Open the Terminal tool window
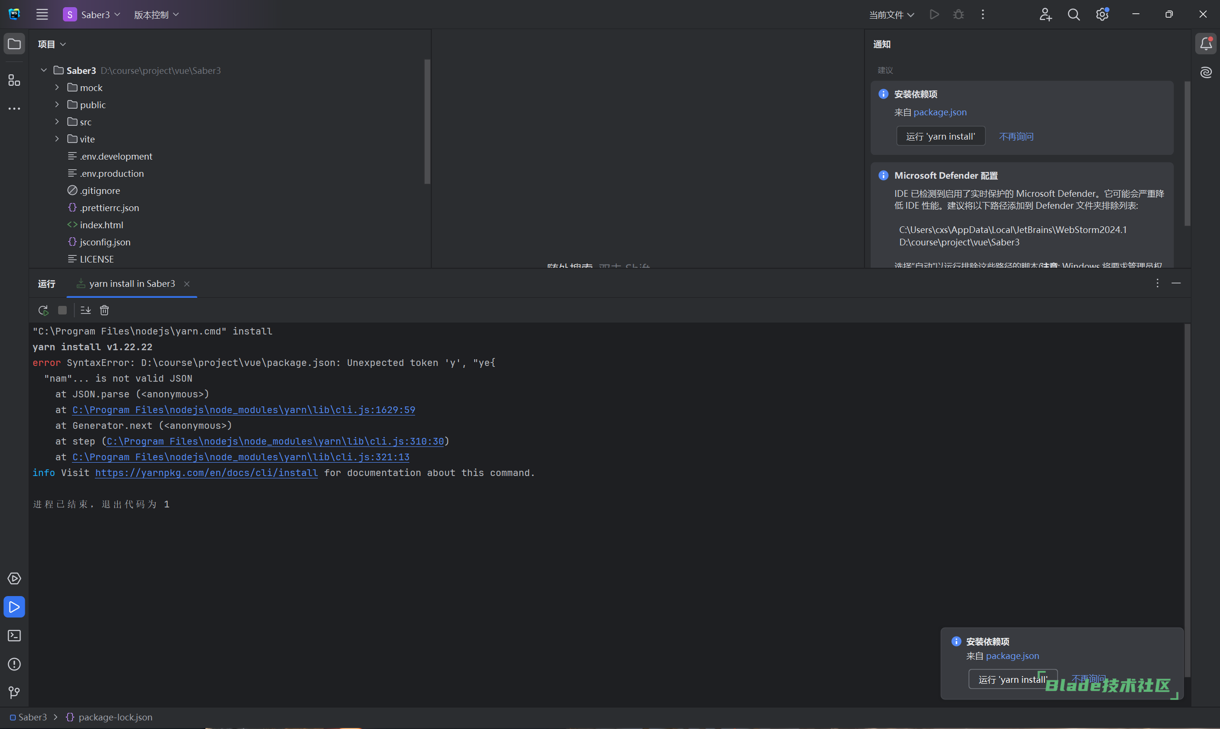The image size is (1220, 729). coord(14,636)
